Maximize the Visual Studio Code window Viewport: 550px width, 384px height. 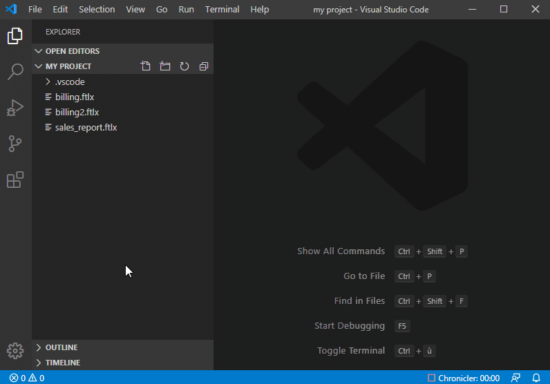504,9
